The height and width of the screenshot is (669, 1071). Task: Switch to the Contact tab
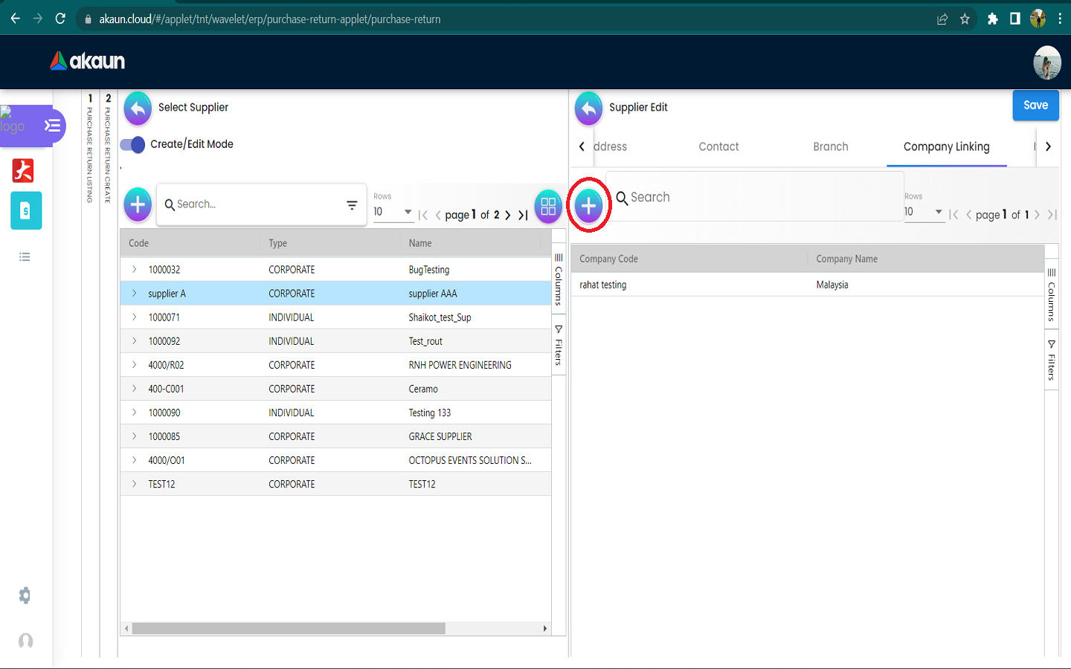[718, 147]
